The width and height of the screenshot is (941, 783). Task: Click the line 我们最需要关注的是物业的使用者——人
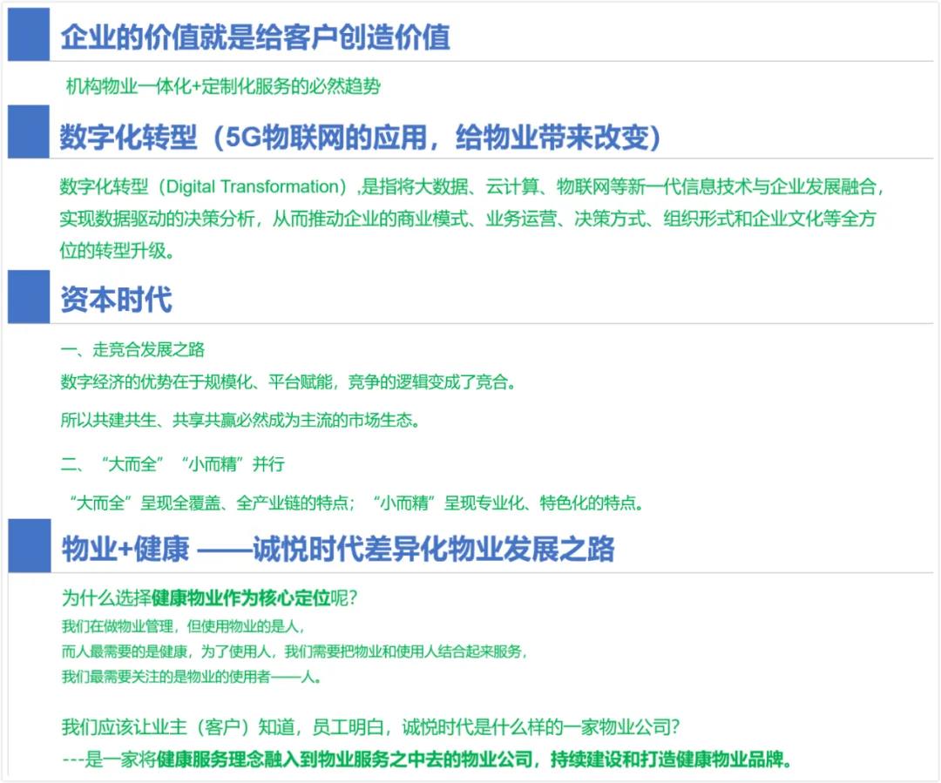(x=192, y=677)
